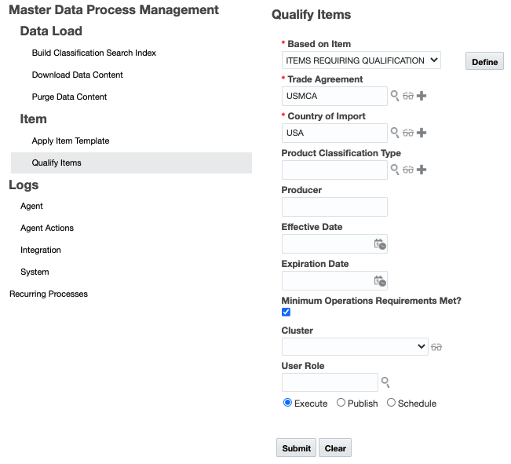Click the User Role search magnifier icon
Image resolution: width=511 pixels, height=464 pixels.
point(385,382)
